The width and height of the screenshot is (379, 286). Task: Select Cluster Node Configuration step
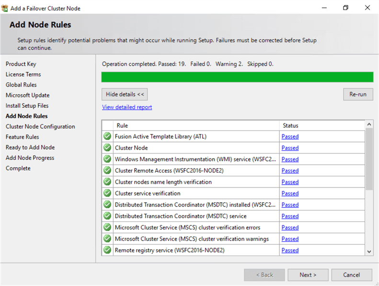[x=40, y=126]
